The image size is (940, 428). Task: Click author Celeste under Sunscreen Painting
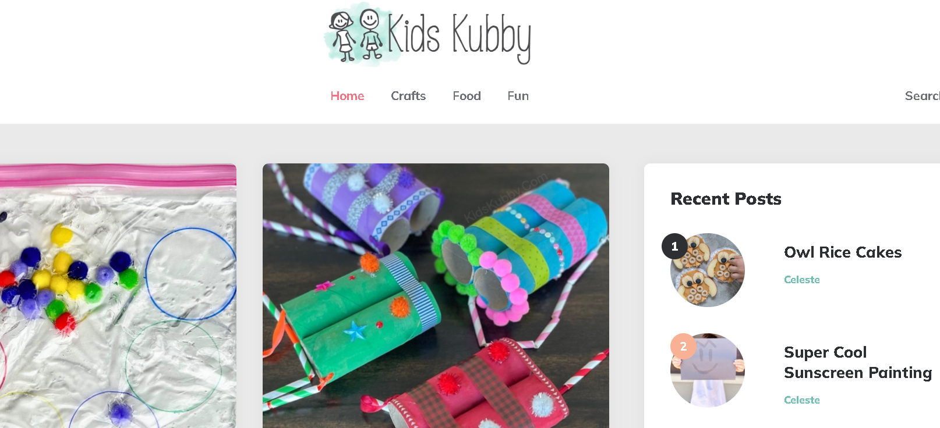[x=802, y=400]
